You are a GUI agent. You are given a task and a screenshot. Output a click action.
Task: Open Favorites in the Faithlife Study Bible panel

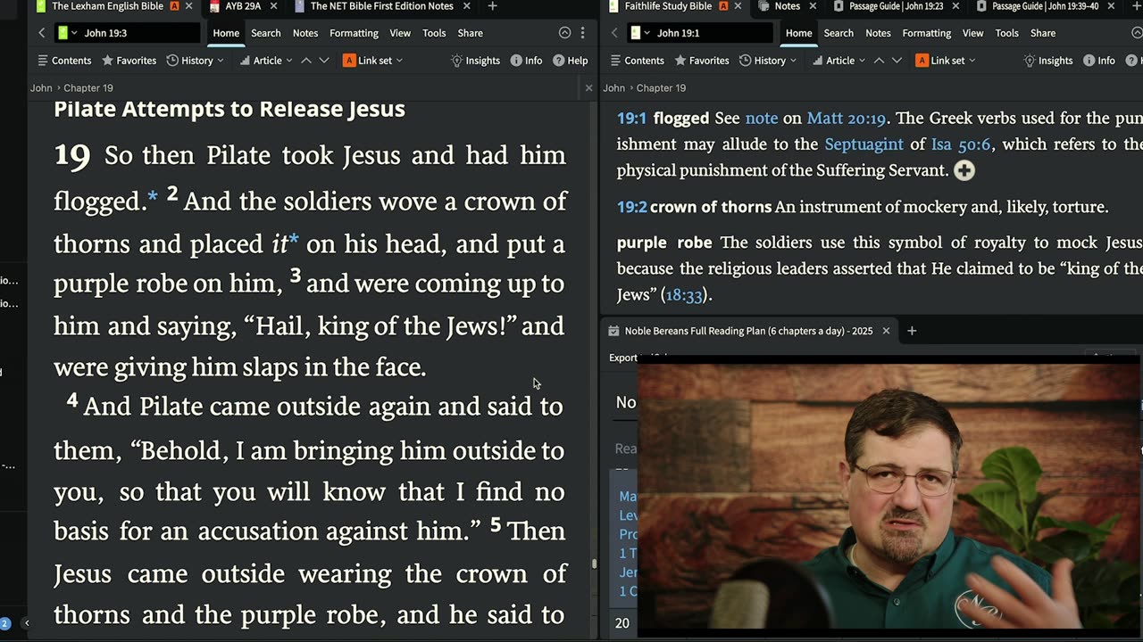pyautogui.click(x=701, y=61)
